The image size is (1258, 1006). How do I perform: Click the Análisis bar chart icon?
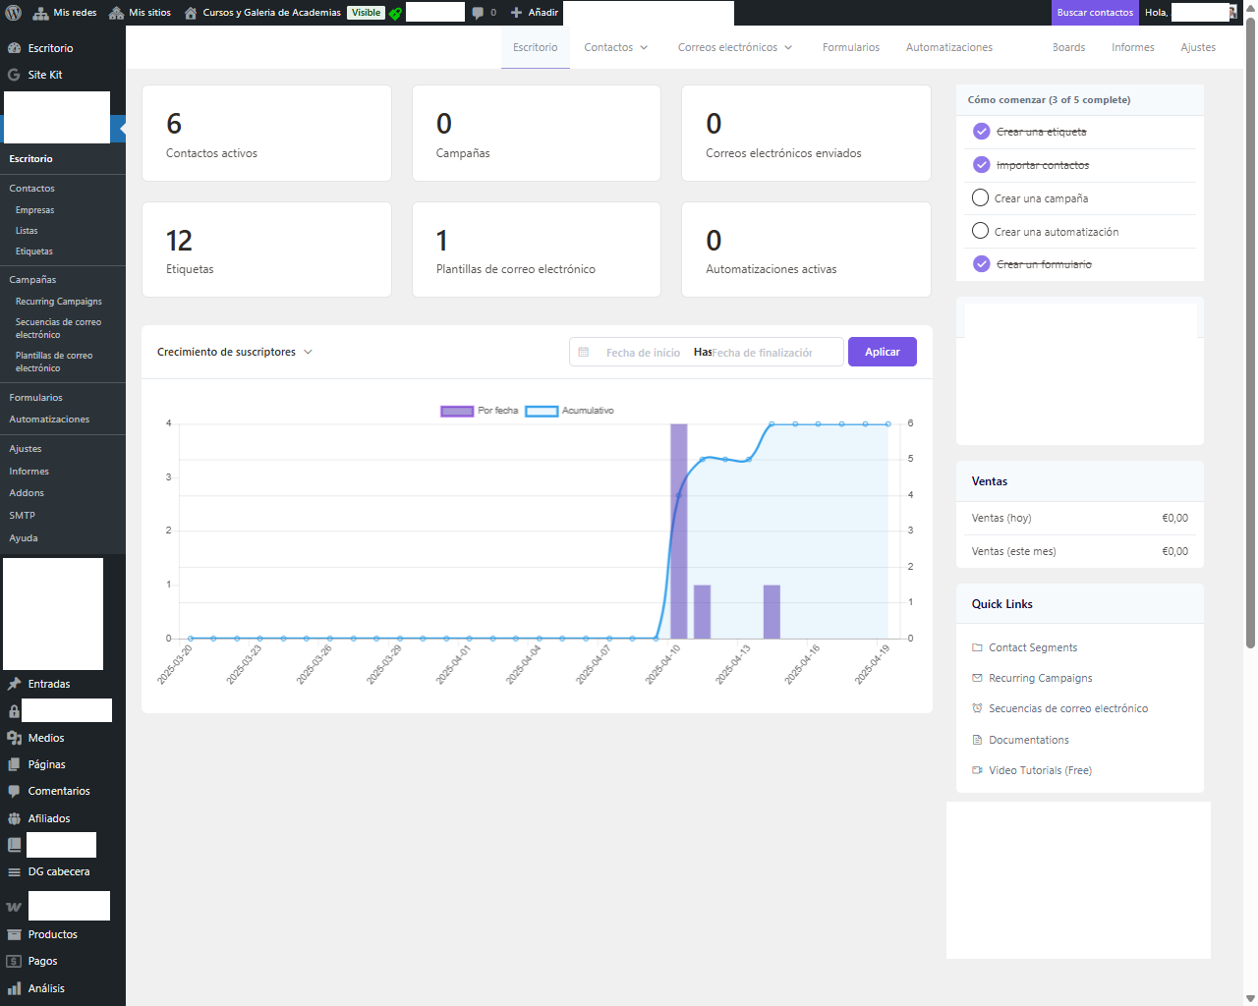coord(14,988)
